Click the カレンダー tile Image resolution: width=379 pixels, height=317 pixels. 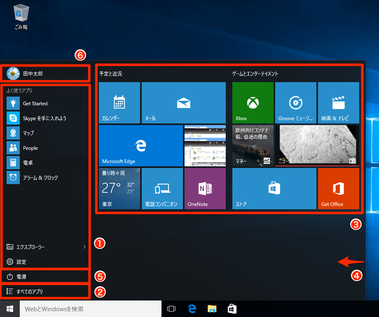tap(119, 103)
